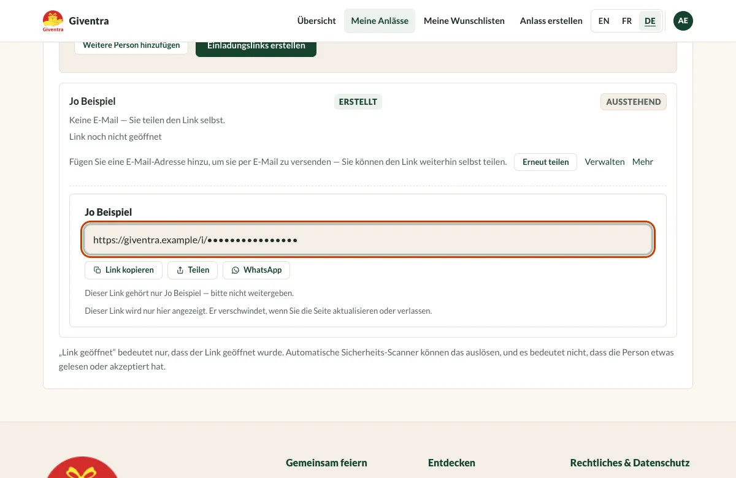Open Meine Anlässe tab

pos(380,21)
